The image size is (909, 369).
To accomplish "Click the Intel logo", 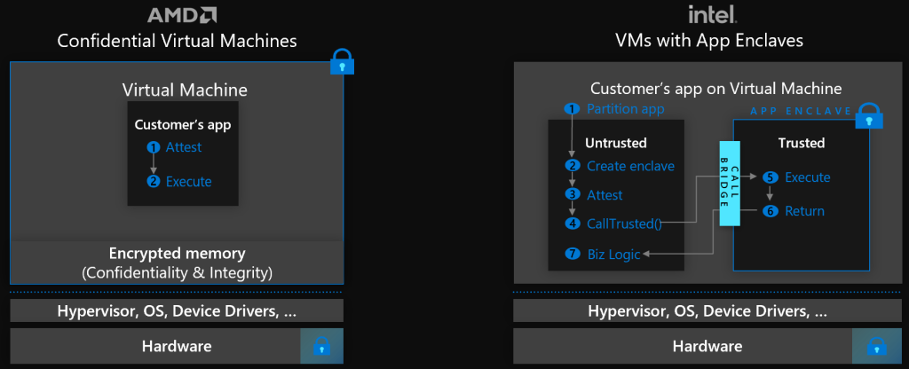I will 712,14.
